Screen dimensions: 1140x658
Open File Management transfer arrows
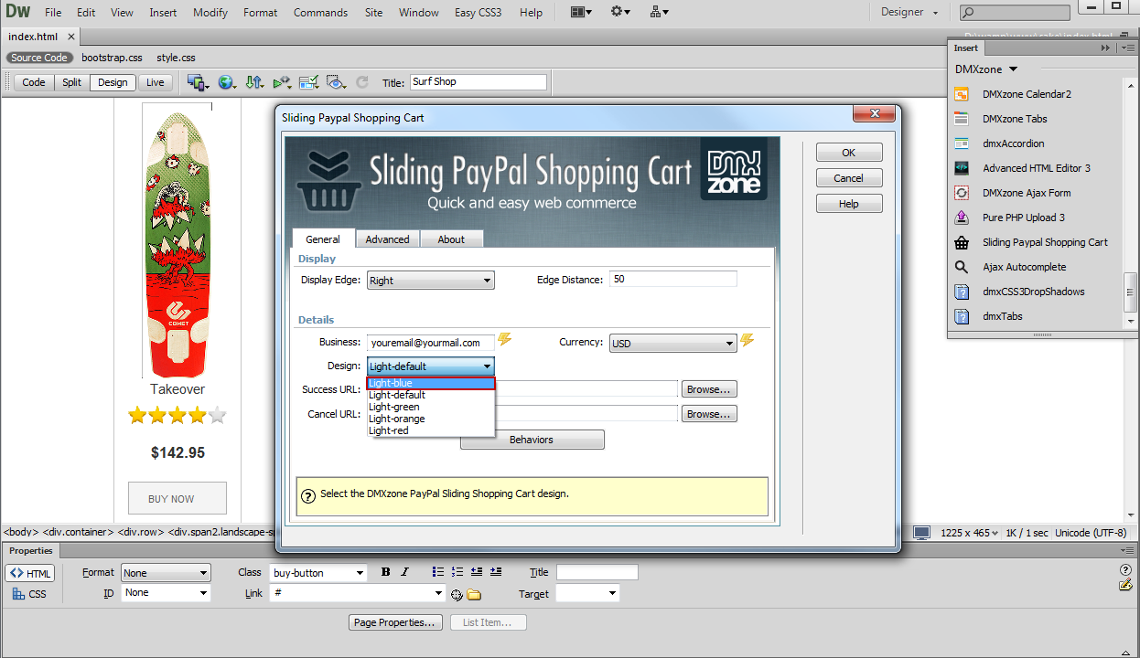tap(254, 82)
